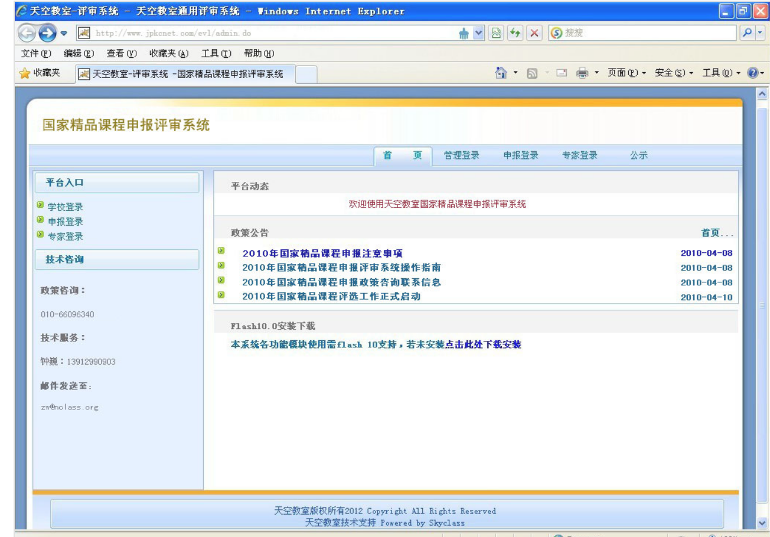Select the 天空教室-评审系统 browser tab
Viewport: 770px width, 537px height.
(184, 74)
